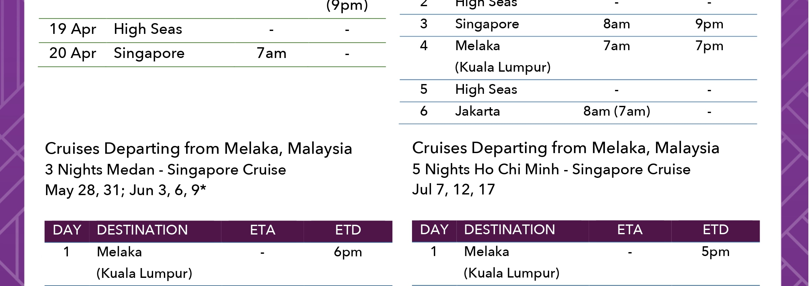Select "High Seas" in the day 5 row
This screenshot has width=810, height=286.
[x=486, y=90]
